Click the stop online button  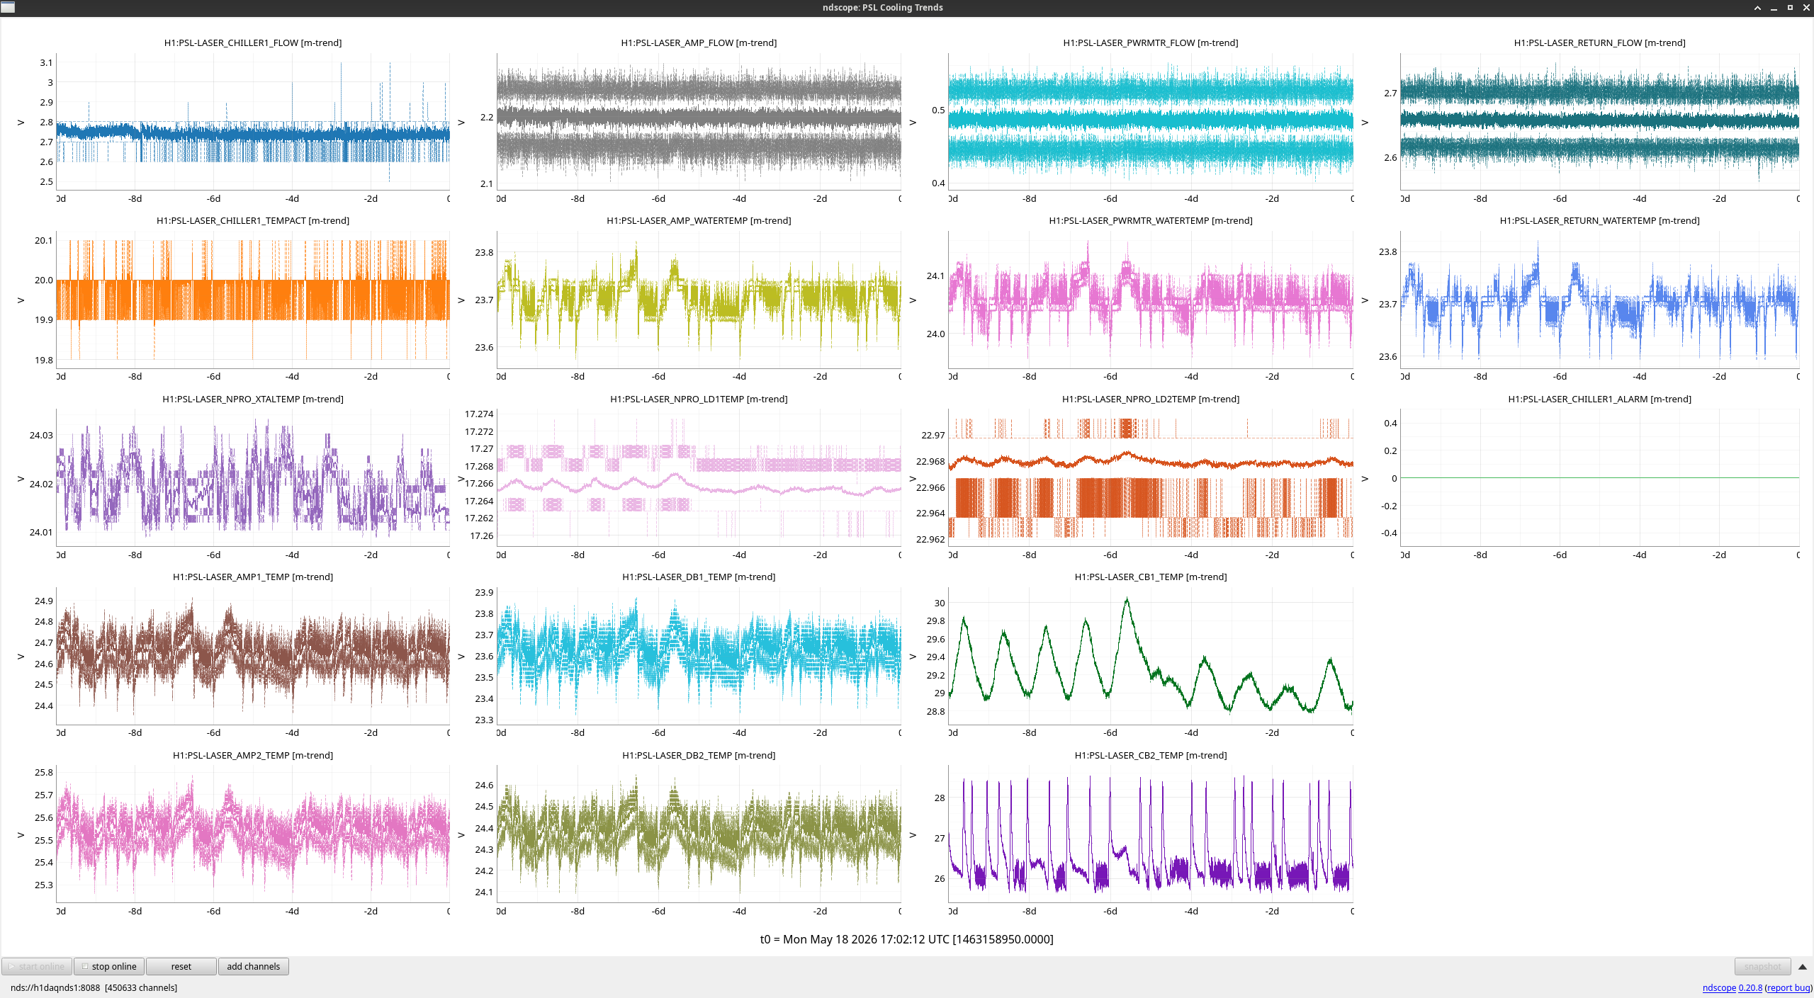109,966
